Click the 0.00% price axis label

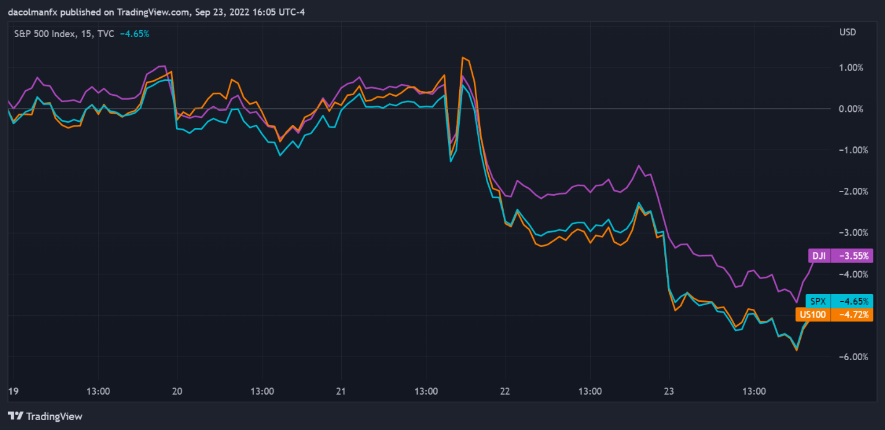pos(851,109)
